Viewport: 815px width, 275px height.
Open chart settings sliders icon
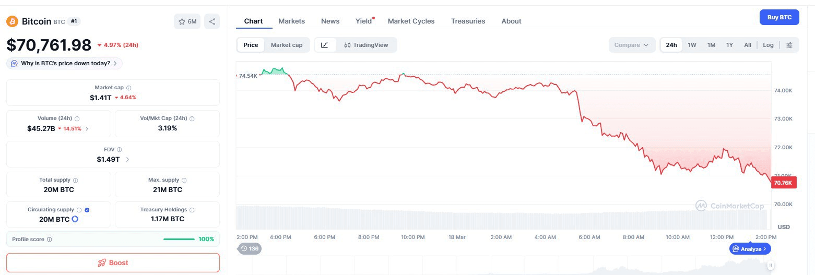coord(789,45)
